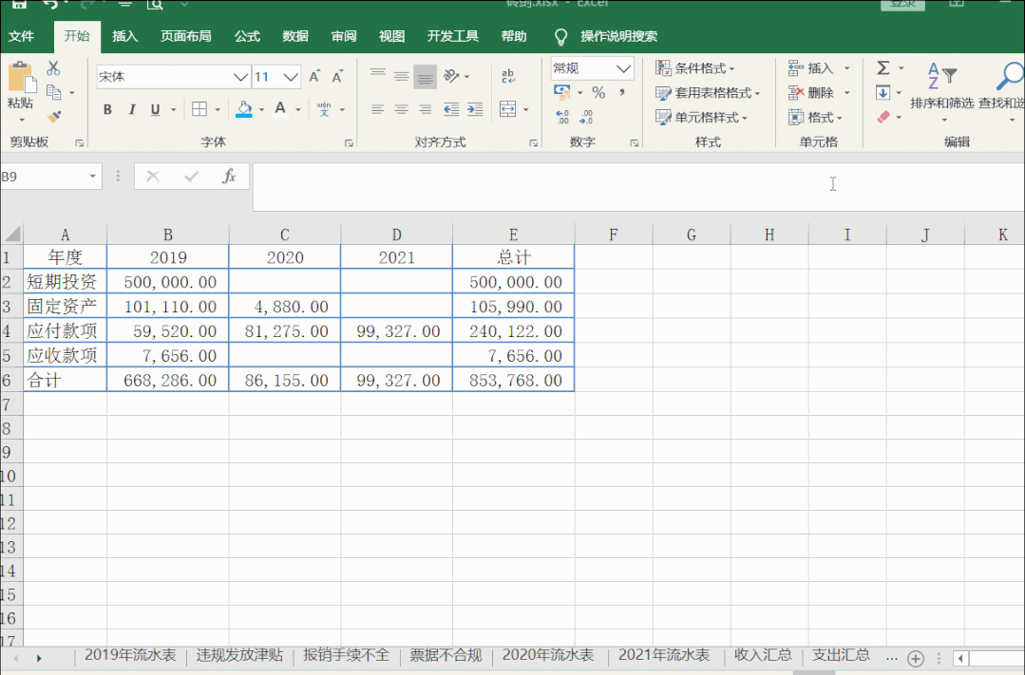The height and width of the screenshot is (675, 1025).
Task: Click increase decimal places icon
Action: pyautogui.click(x=562, y=117)
